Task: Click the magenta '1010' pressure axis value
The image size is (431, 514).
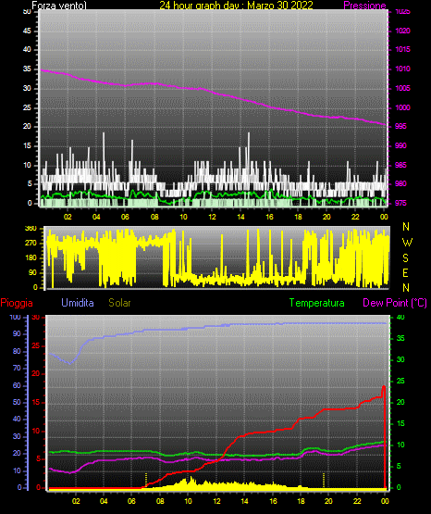Action: (x=402, y=69)
